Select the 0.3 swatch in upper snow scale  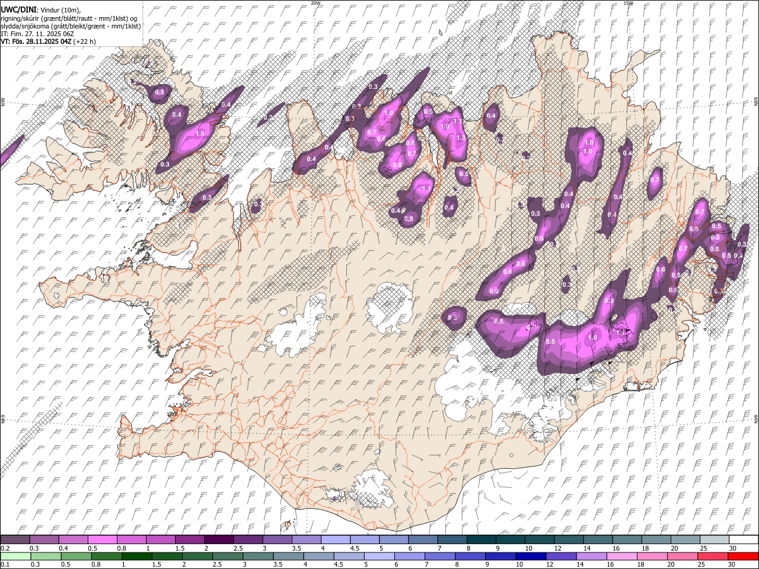(x=44, y=540)
